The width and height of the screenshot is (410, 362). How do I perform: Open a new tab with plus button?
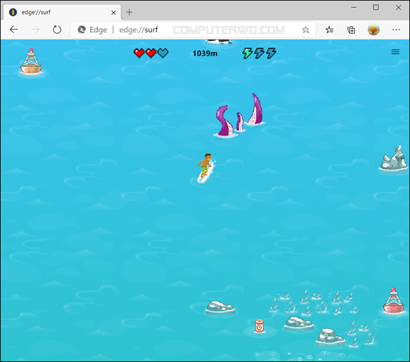(129, 12)
